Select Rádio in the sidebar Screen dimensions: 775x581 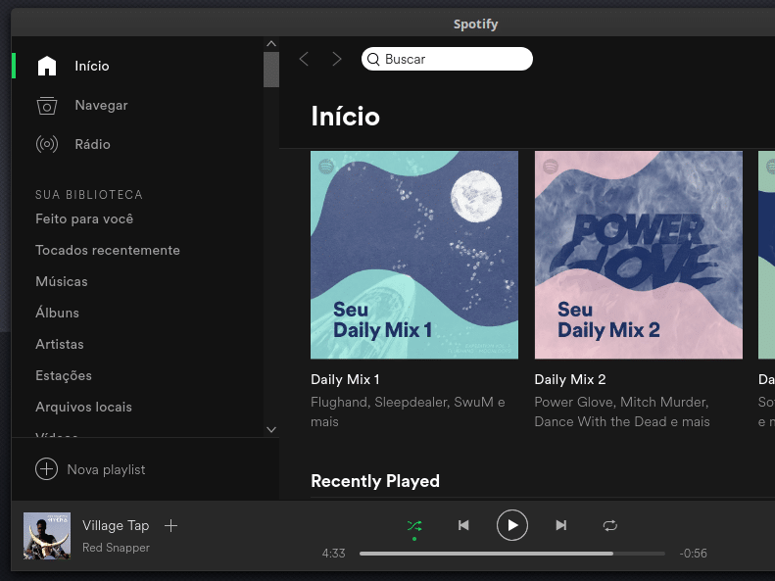tap(92, 144)
